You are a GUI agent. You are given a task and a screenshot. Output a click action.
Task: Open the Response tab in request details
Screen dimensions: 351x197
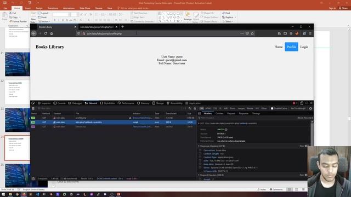point(244,113)
